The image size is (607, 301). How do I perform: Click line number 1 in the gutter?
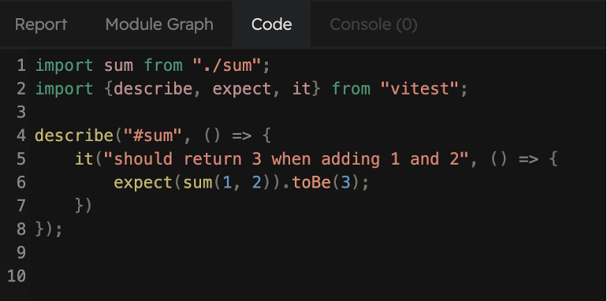pyautogui.click(x=22, y=65)
